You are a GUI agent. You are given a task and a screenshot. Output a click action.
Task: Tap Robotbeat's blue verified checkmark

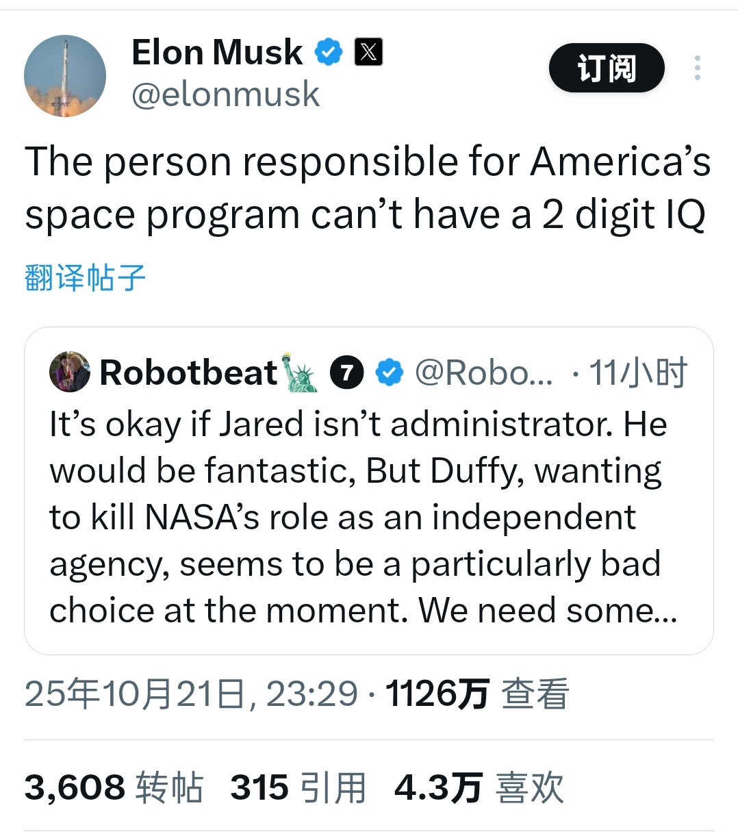point(390,372)
